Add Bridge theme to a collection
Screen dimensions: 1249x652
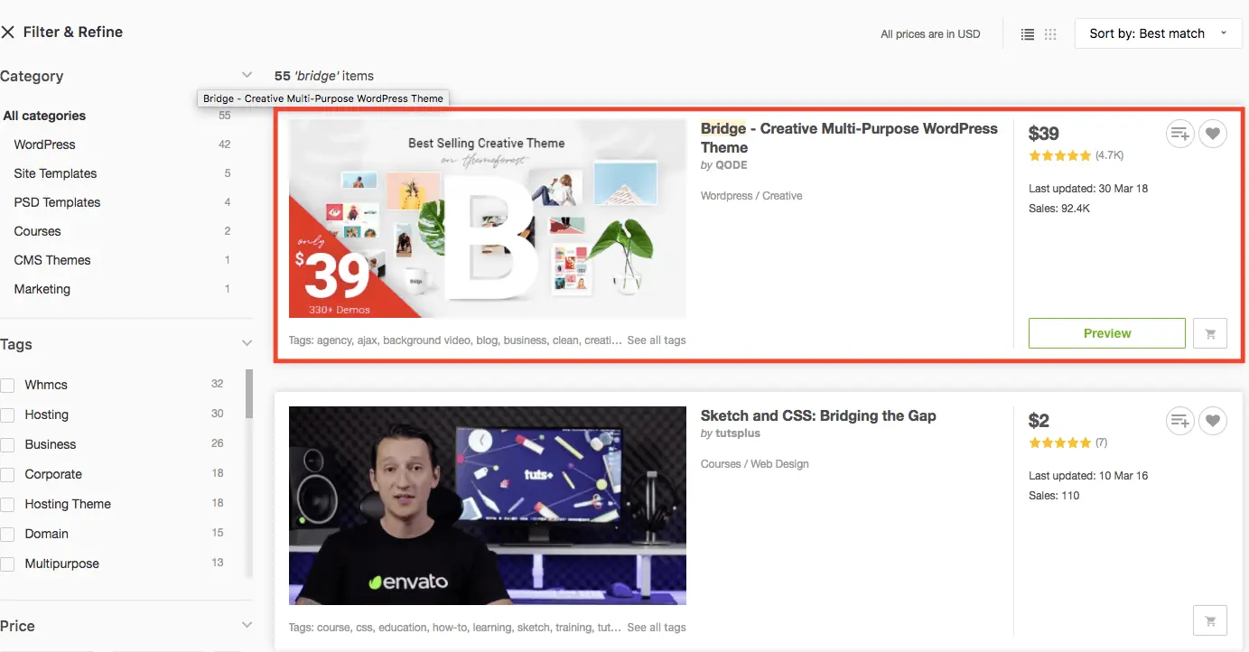pyautogui.click(x=1179, y=135)
